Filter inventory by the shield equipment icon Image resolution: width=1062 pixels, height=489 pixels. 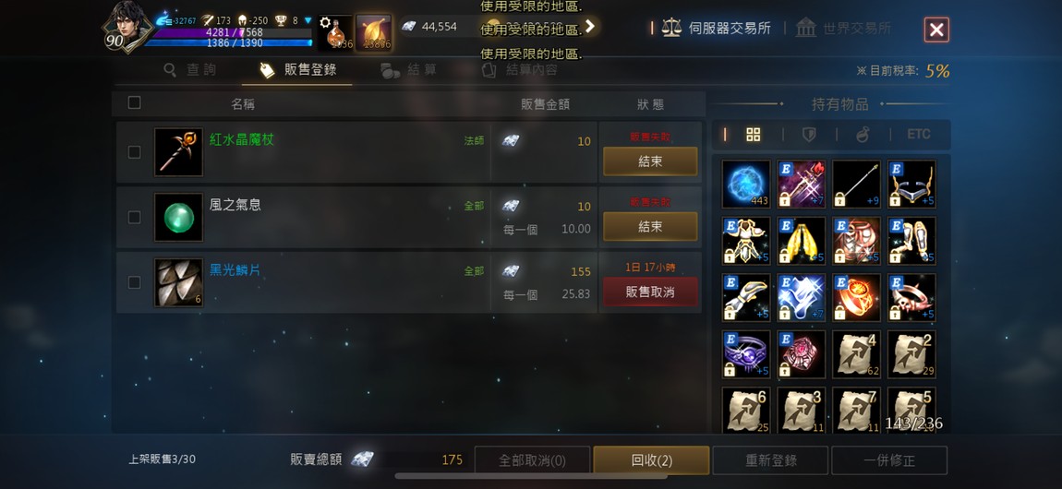click(809, 135)
